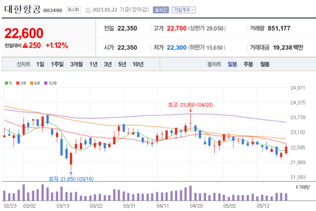Switch to 일봉 candlestick chart
Viewport: 316px width, 211px height.
pyautogui.click(x=232, y=64)
